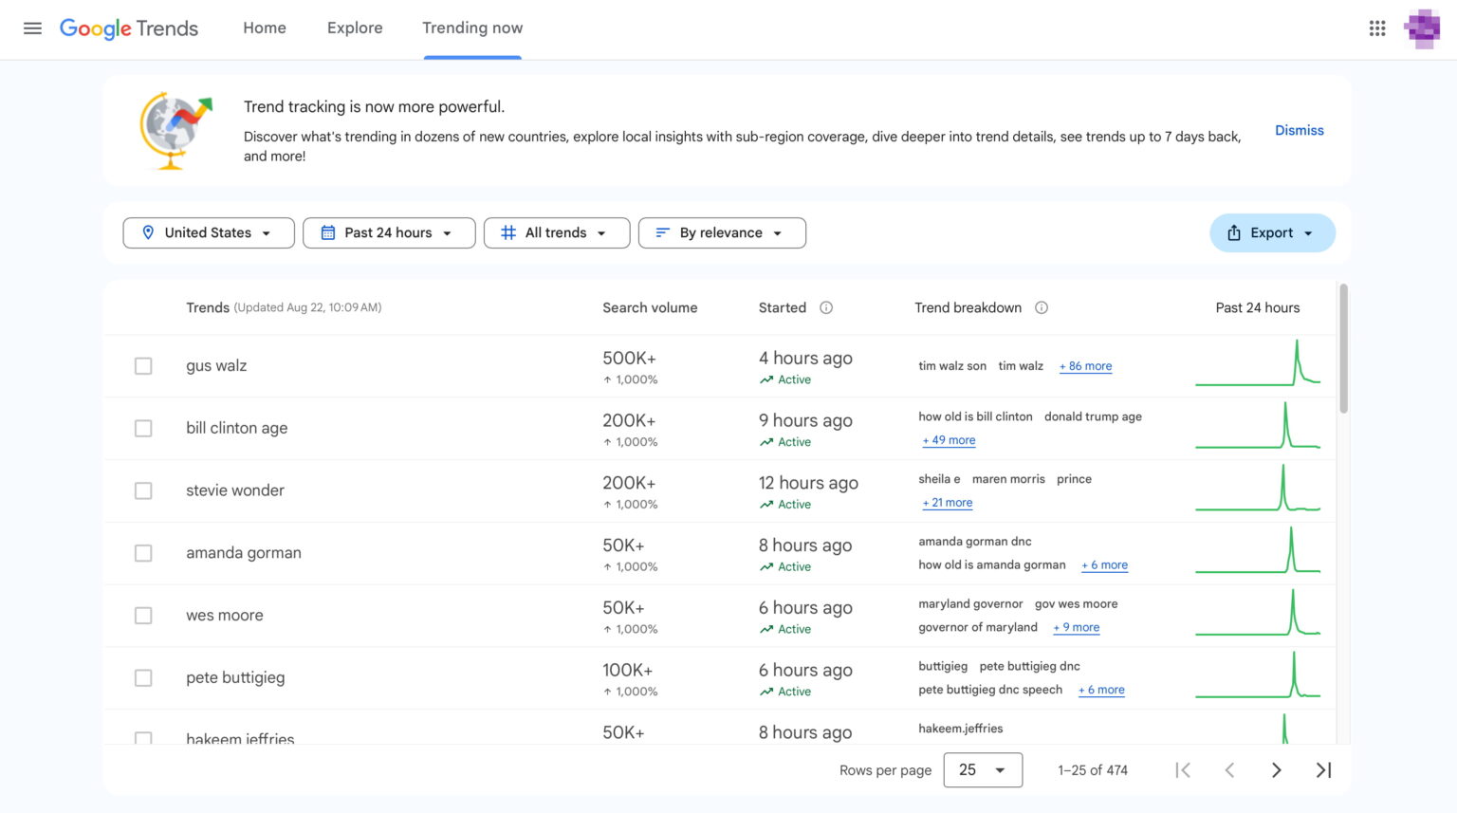Expand the Past 24 hours filter

point(389,233)
